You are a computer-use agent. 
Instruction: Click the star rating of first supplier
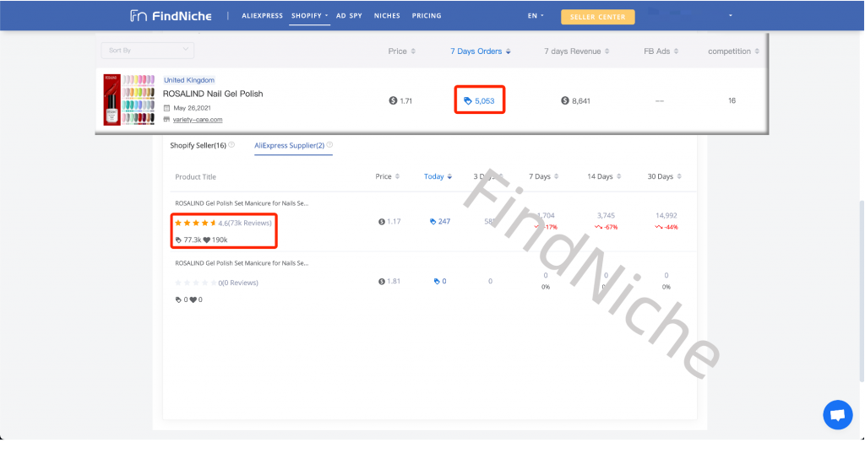coord(195,223)
